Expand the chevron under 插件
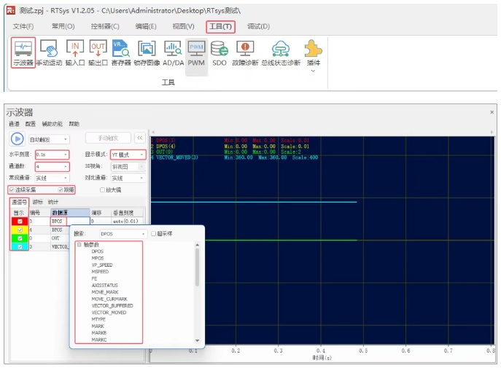This screenshot has width=501, height=368. 313,71
